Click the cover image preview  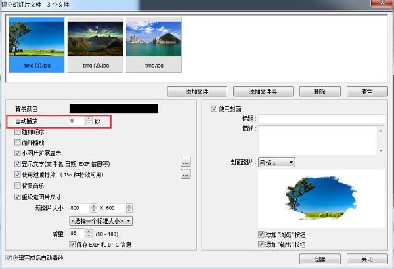322,199
